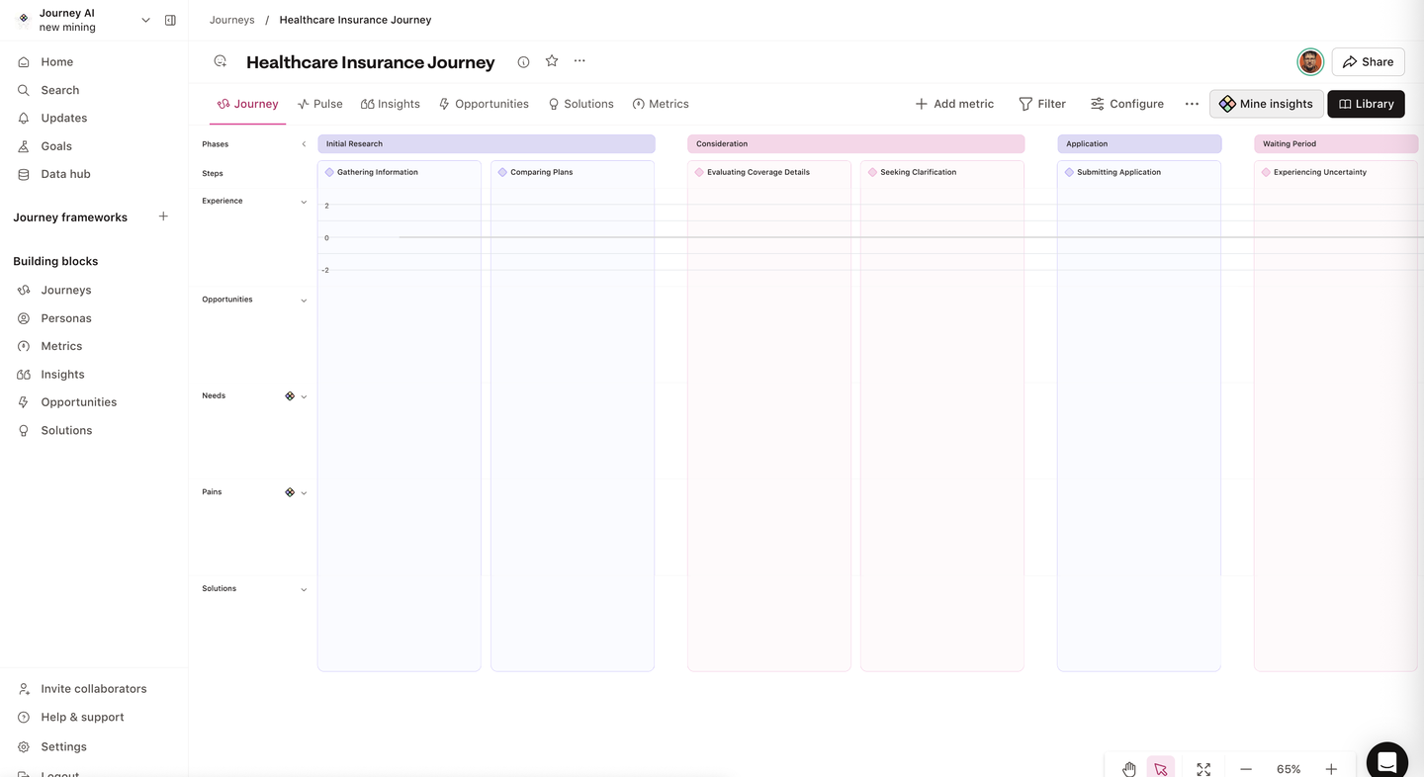Open the chat support bubble
The width and height of the screenshot is (1424, 777).
coord(1386,760)
